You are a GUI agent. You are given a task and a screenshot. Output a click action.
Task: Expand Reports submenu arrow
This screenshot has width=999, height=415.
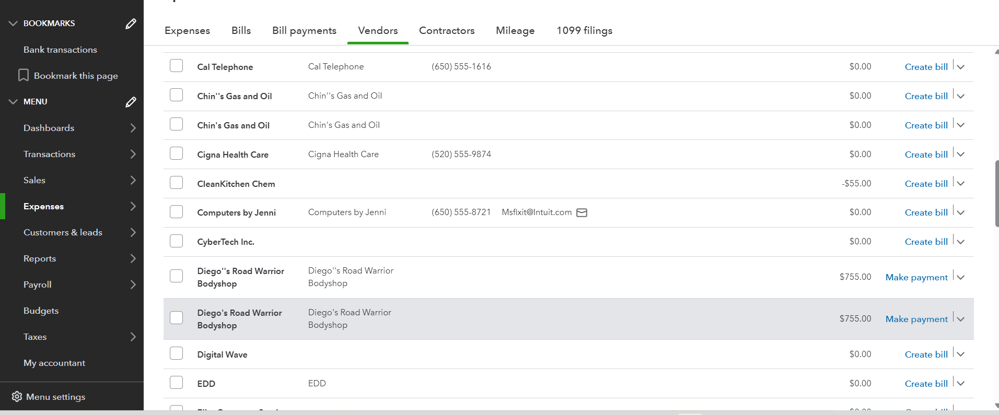click(133, 258)
